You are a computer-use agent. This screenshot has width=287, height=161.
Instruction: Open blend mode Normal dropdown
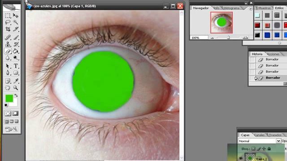(278, 141)
